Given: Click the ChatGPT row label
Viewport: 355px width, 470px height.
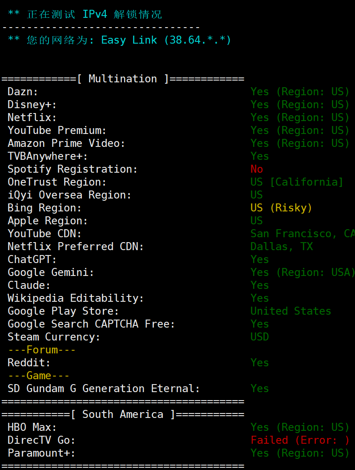Looking at the screenshot, I should [x=32, y=259].
